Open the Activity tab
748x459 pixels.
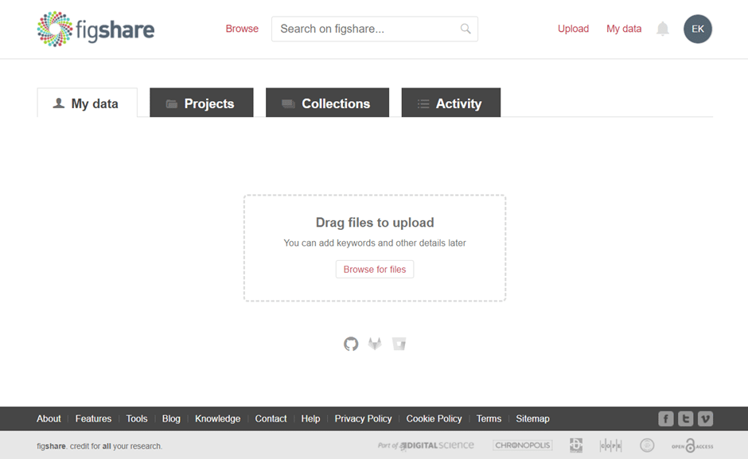pos(450,103)
